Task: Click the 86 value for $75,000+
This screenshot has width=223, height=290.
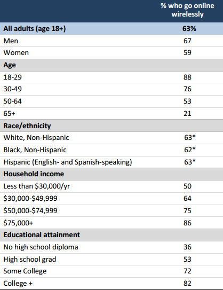Action: 187,223
